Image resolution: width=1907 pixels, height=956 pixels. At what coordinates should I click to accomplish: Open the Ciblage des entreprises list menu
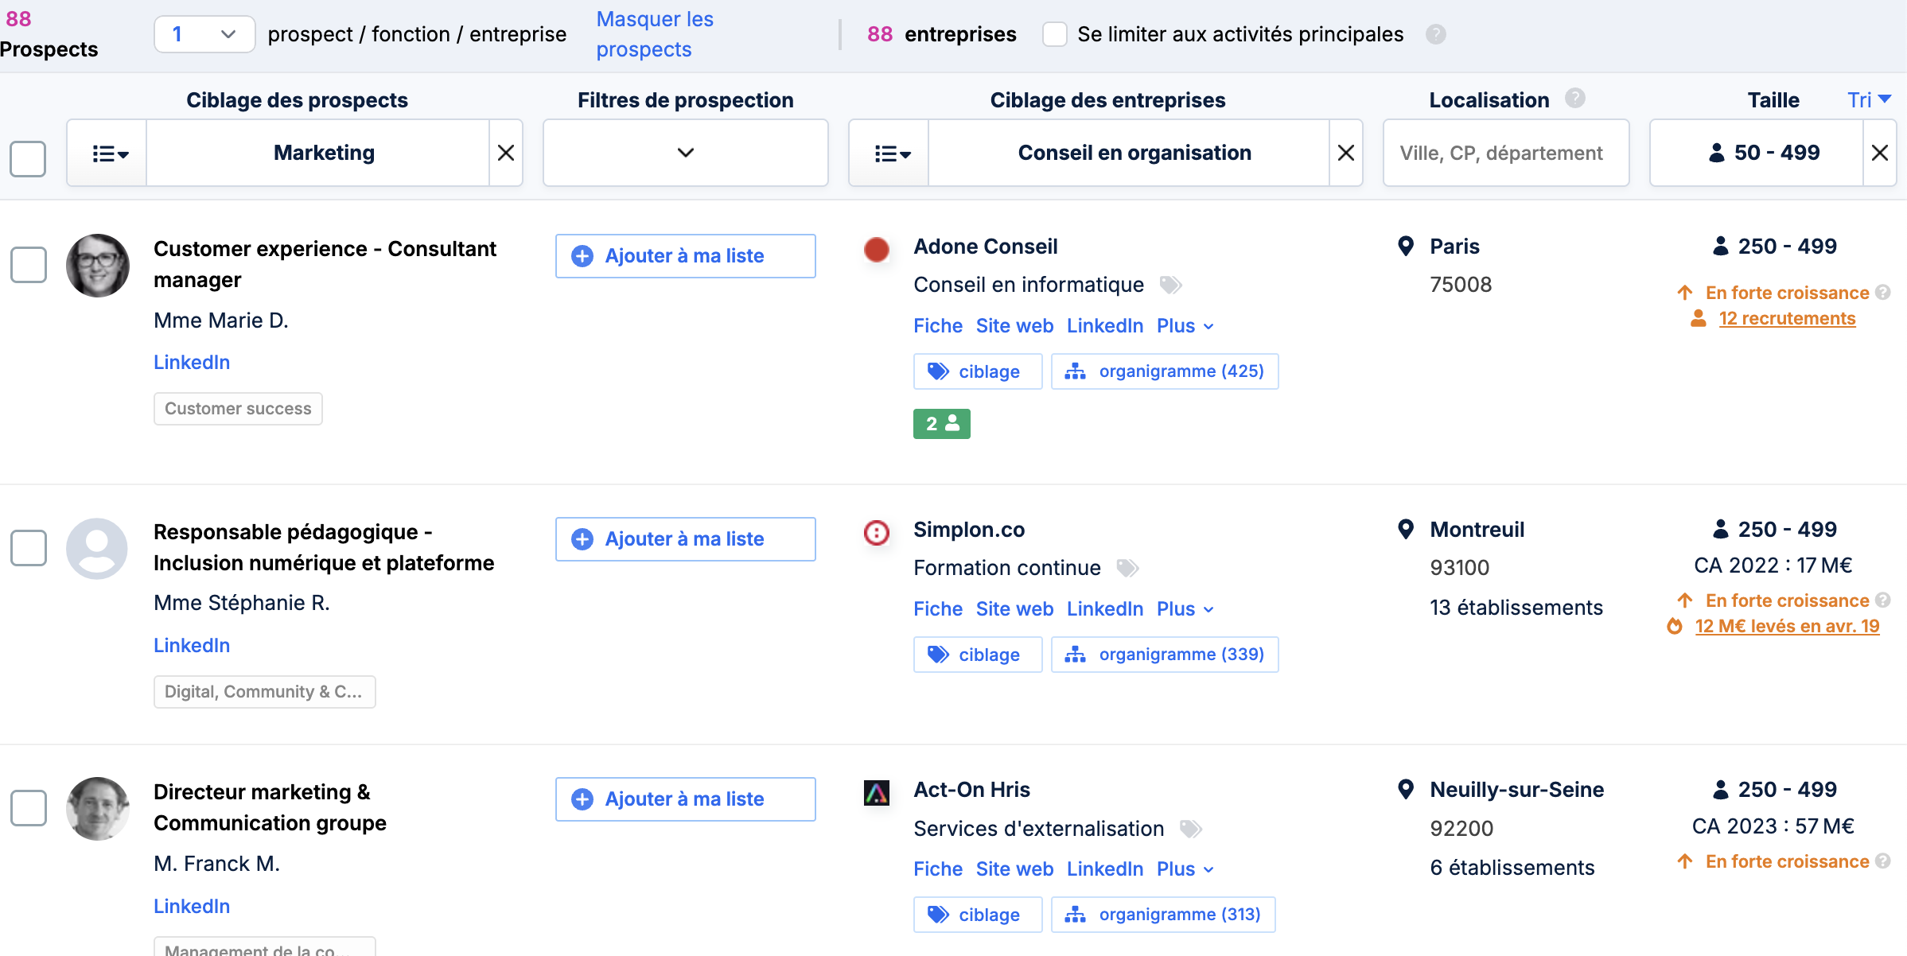coord(889,153)
